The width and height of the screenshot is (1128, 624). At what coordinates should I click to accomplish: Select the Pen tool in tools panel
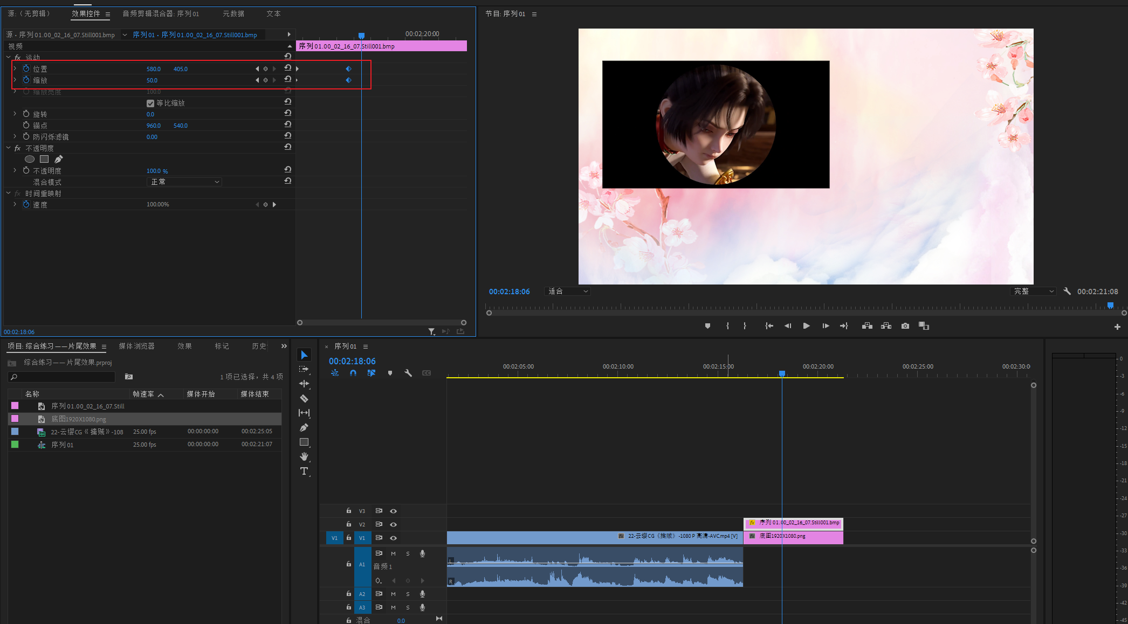pos(304,427)
